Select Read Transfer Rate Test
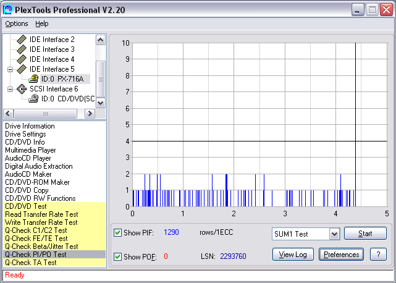This screenshot has width=396, height=283. [54, 214]
